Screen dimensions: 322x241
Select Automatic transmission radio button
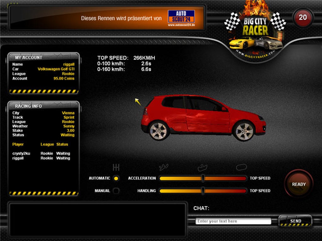click(116, 178)
